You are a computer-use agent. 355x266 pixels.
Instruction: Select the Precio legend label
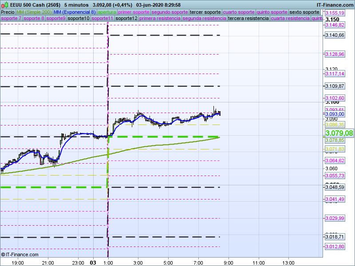8,12
